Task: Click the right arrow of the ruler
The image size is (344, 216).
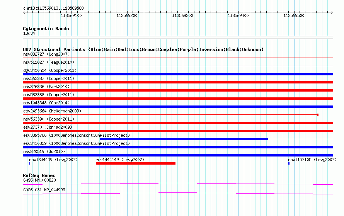Action: (x=332, y=12)
